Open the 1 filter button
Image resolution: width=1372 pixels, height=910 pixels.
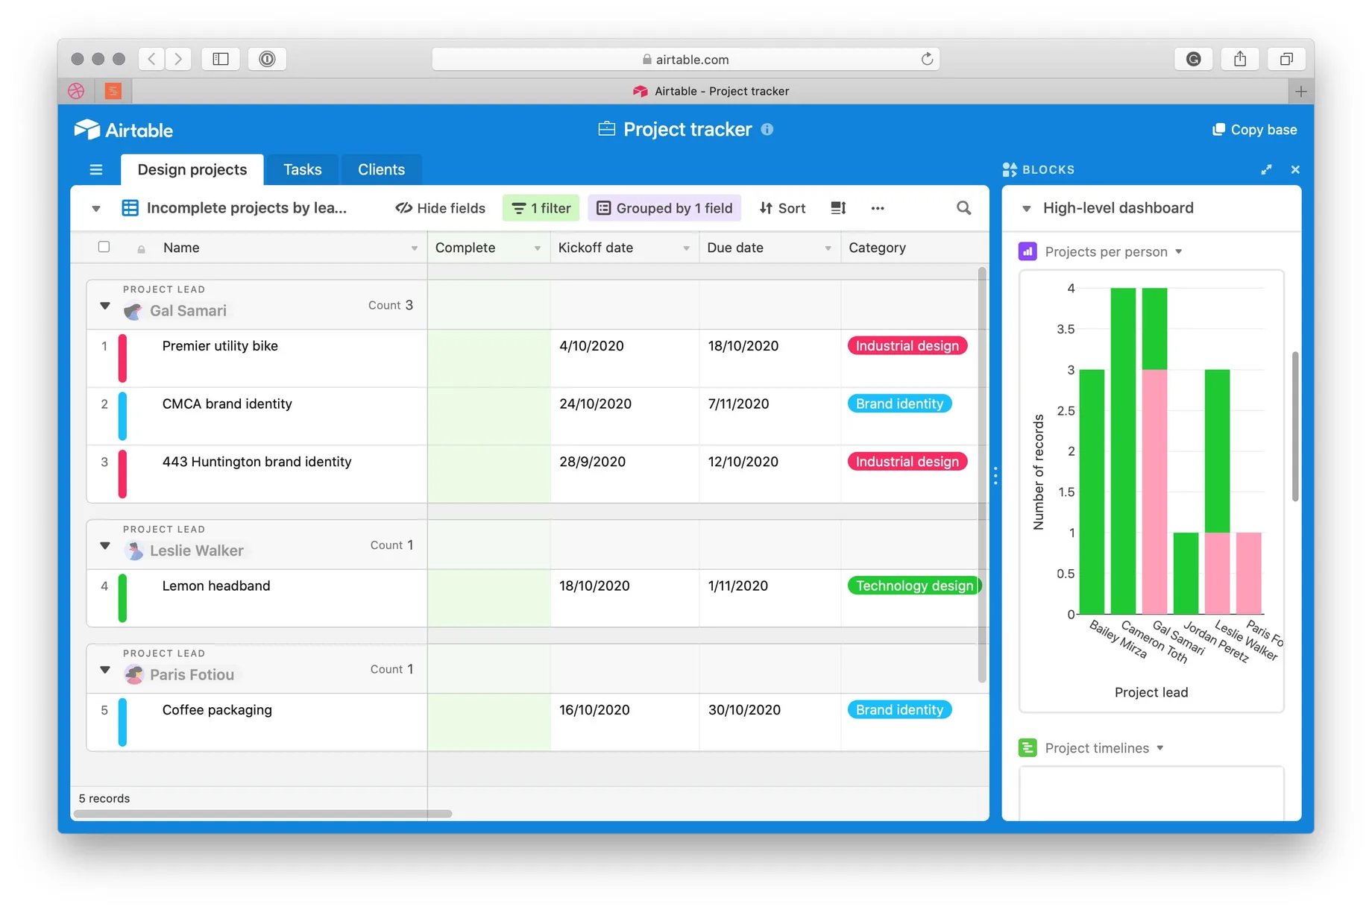[541, 208]
